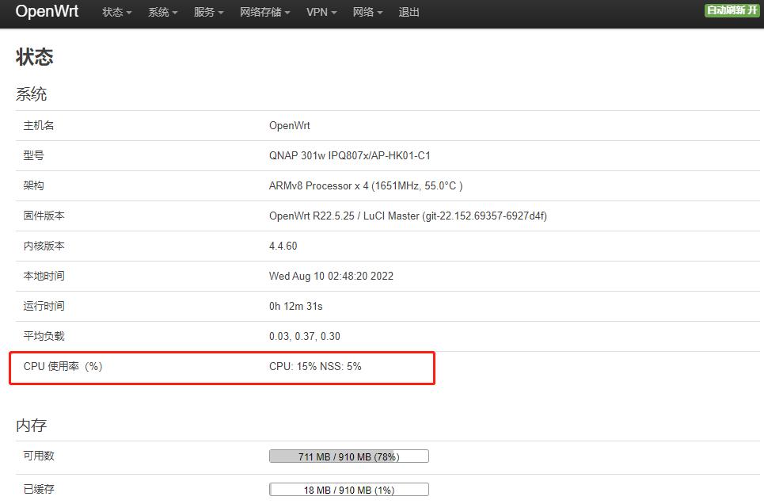Select architecture text ARMv8 Processor x 4
764x504 pixels.
click(x=318, y=186)
